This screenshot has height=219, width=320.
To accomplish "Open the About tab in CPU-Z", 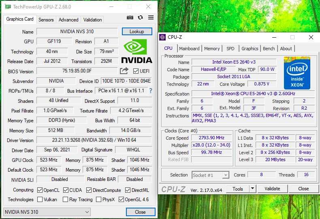I will [x=286, y=49].
